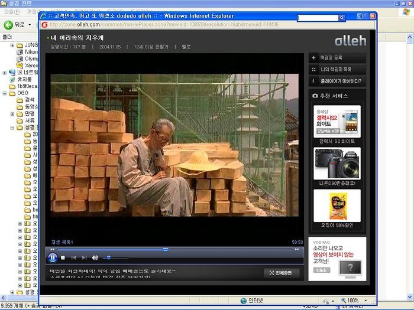Click the 재생 목록1 playlist label
This screenshot has height=310, width=414.
click(x=62, y=242)
